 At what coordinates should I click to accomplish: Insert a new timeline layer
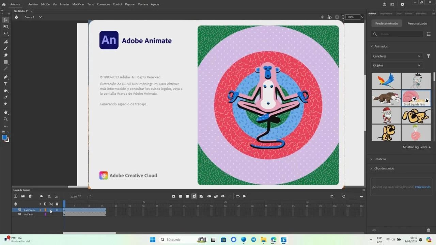[16, 196]
